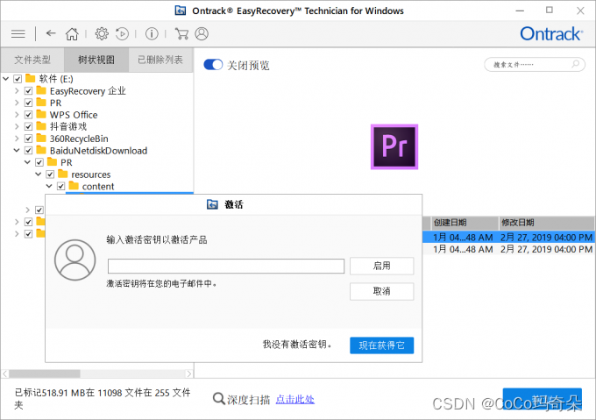Collapse the 软件 (E:) tree node
The width and height of the screenshot is (596, 420).
point(6,79)
